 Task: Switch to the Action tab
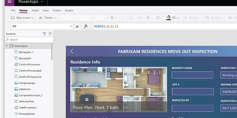click(57, 10)
